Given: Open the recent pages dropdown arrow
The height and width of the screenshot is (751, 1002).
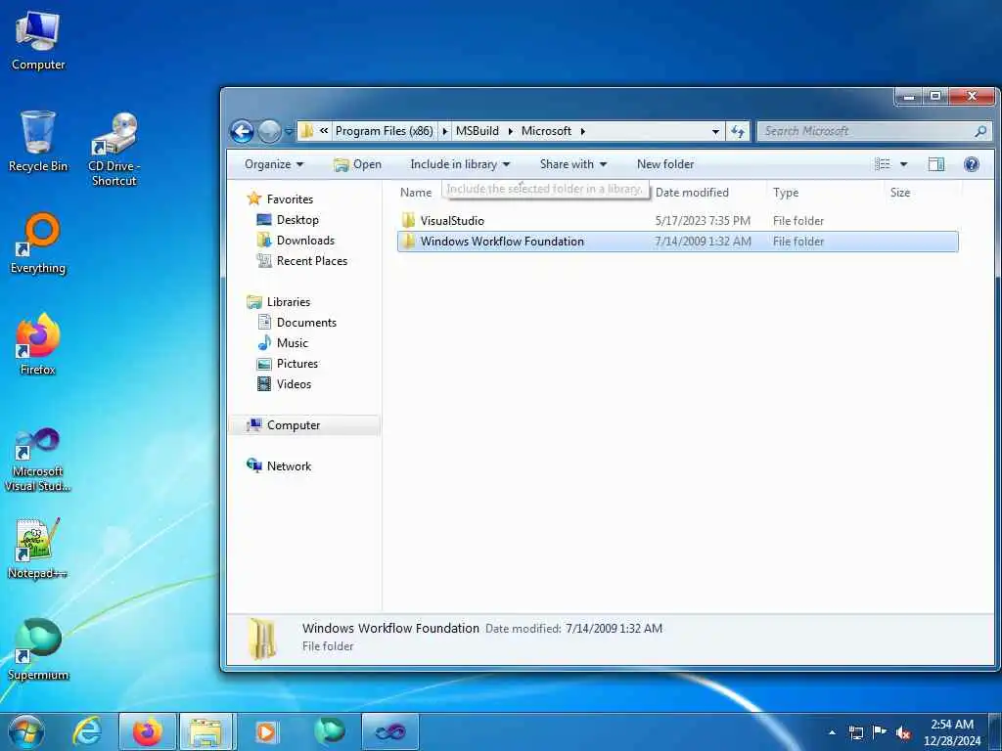Looking at the screenshot, I should [x=289, y=132].
